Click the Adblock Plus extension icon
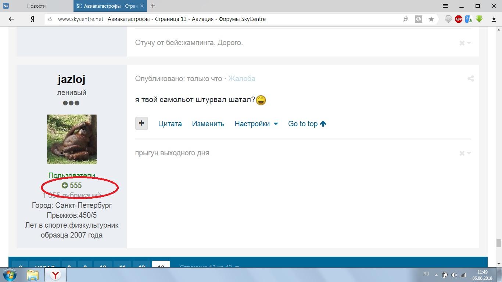The height and width of the screenshot is (282, 502). 458,19
